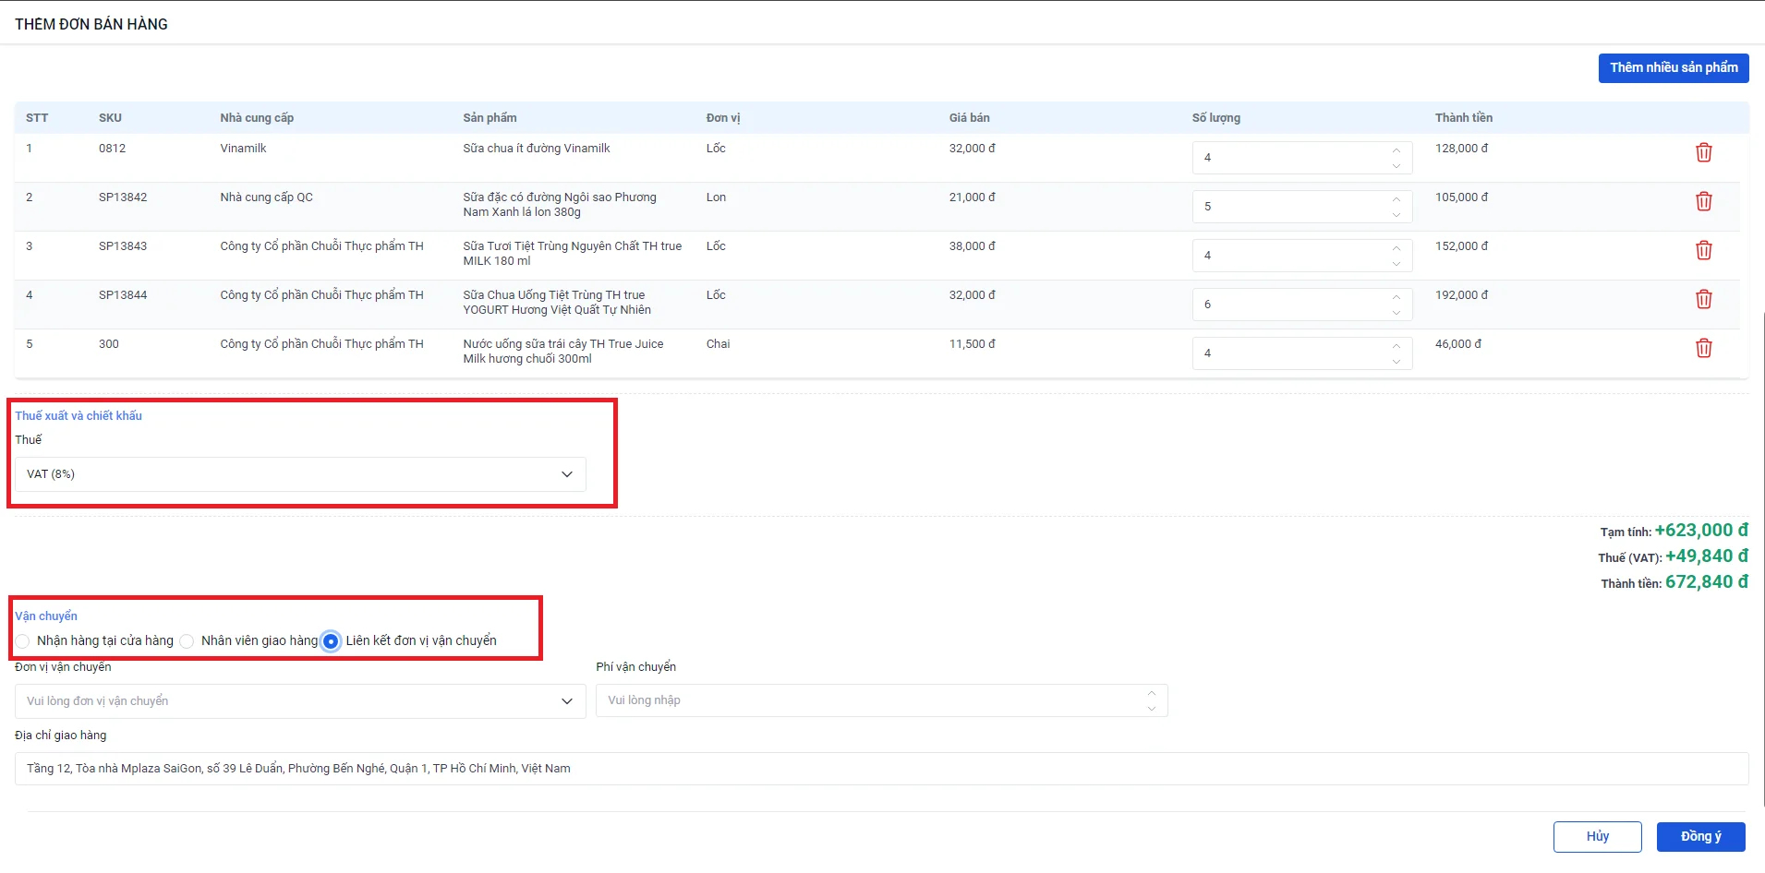Click line total 192,000 đ
This screenshot has height=873, width=1765.
(1461, 295)
